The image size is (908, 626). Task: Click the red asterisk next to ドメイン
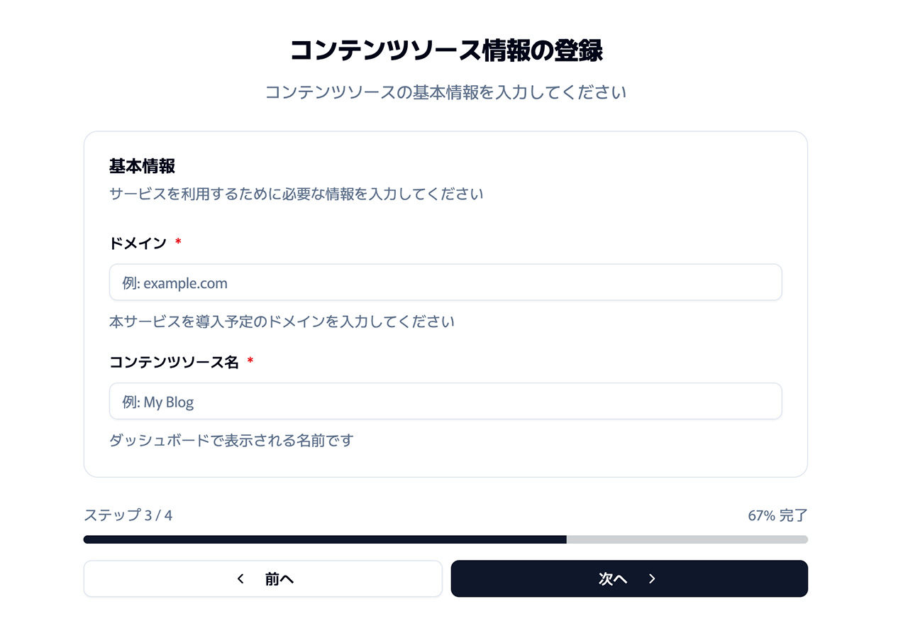(178, 243)
